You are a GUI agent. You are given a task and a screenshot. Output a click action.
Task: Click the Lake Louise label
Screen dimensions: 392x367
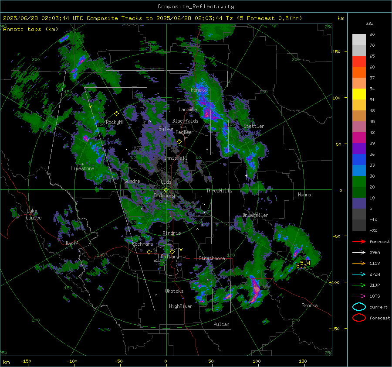[x=34, y=214]
